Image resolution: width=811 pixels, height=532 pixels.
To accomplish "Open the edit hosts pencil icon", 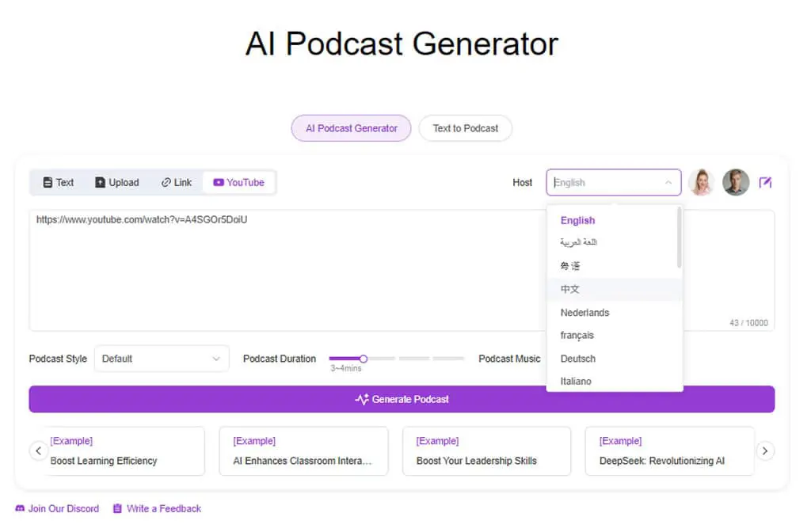I will point(765,183).
